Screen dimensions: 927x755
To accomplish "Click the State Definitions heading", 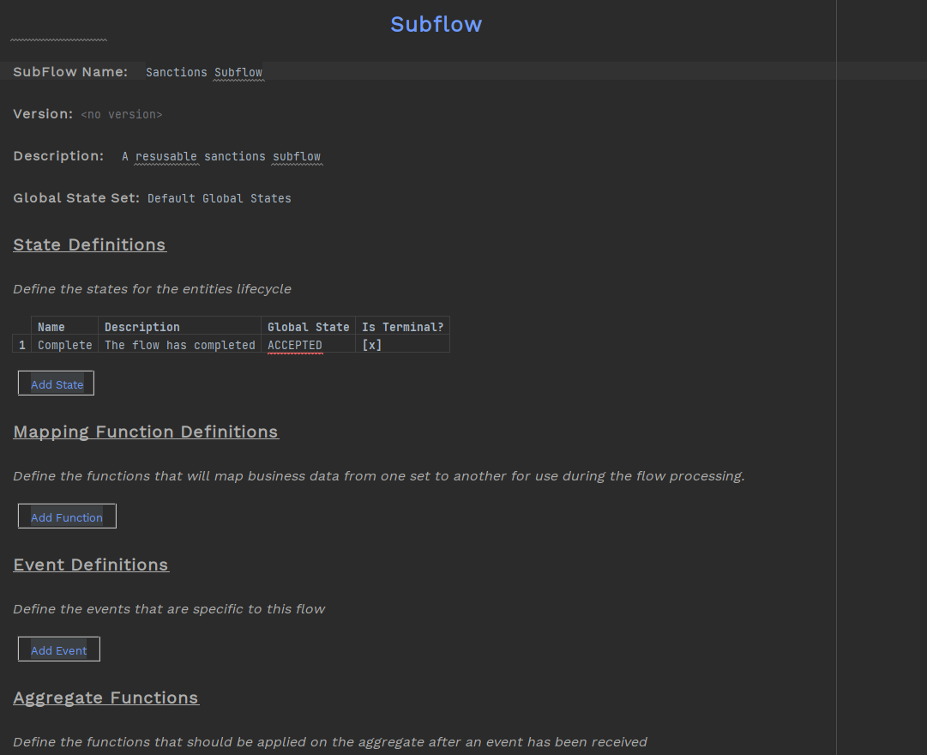I will pos(89,245).
